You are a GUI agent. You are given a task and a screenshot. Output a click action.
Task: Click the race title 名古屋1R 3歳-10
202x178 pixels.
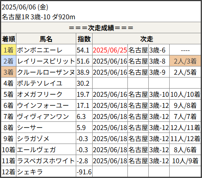point(26,17)
